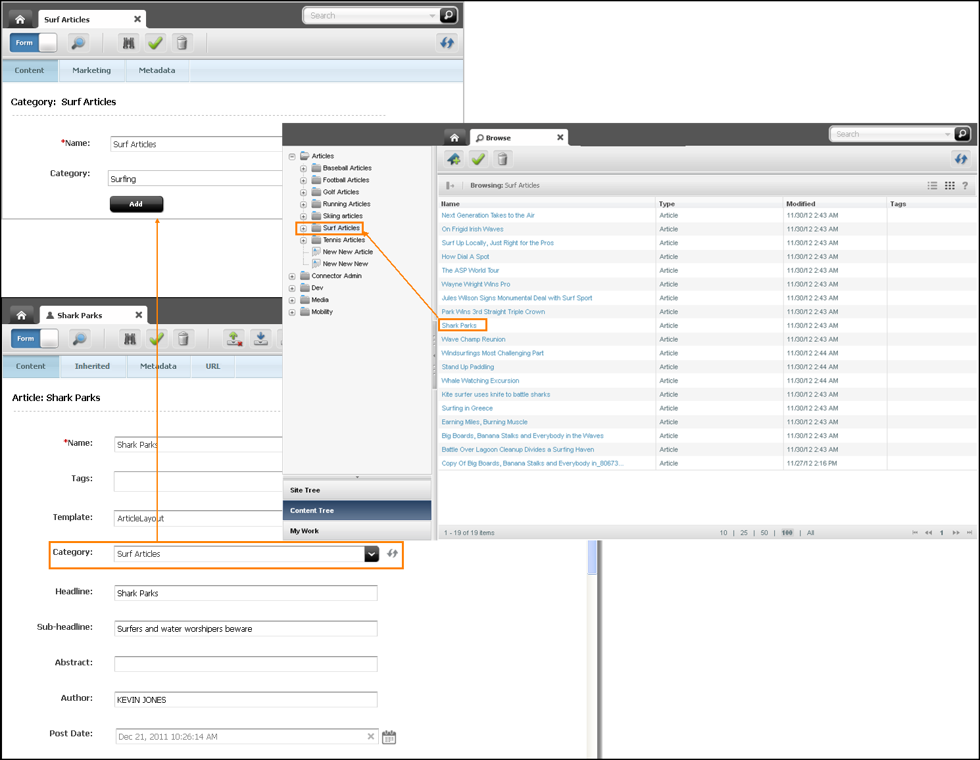Screen dimensions: 980x760
Task: Click trash icon in Browse toolbar
Action: click(502, 158)
